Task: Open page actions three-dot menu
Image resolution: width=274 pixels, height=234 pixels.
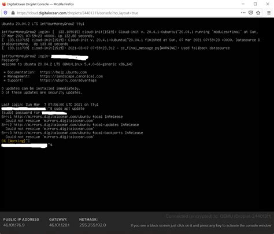Action: 243,13
